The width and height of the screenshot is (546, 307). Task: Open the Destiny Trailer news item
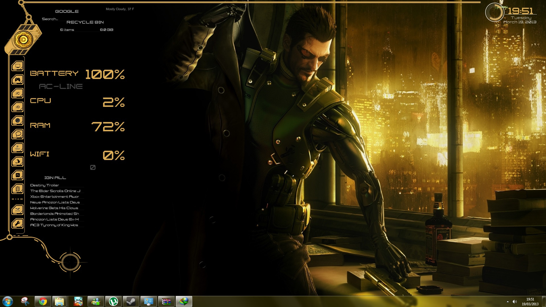[45, 185]
